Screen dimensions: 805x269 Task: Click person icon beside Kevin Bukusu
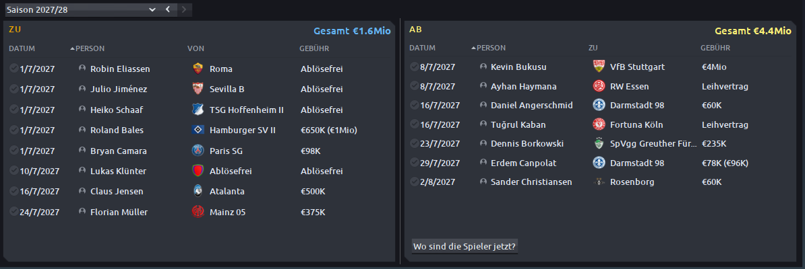483,67
